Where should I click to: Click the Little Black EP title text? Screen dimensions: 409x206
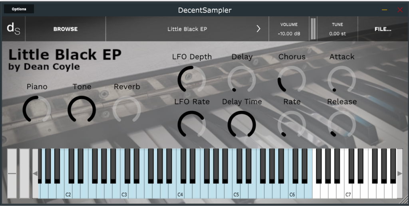point(65,54)
